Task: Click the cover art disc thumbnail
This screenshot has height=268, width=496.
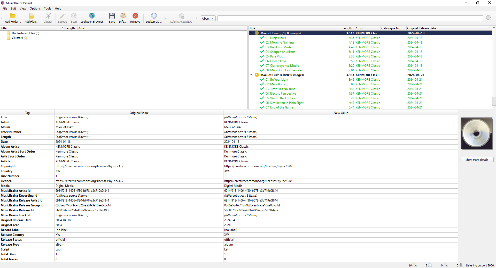Action: pos(476,133)
